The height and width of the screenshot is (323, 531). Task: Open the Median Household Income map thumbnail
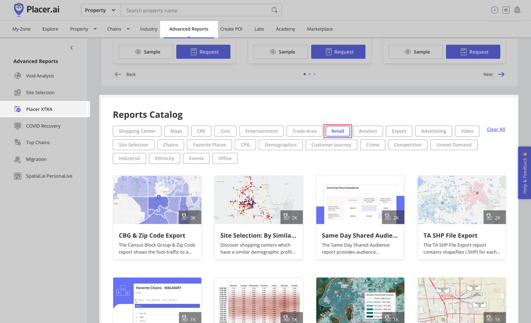pos(360,300)
